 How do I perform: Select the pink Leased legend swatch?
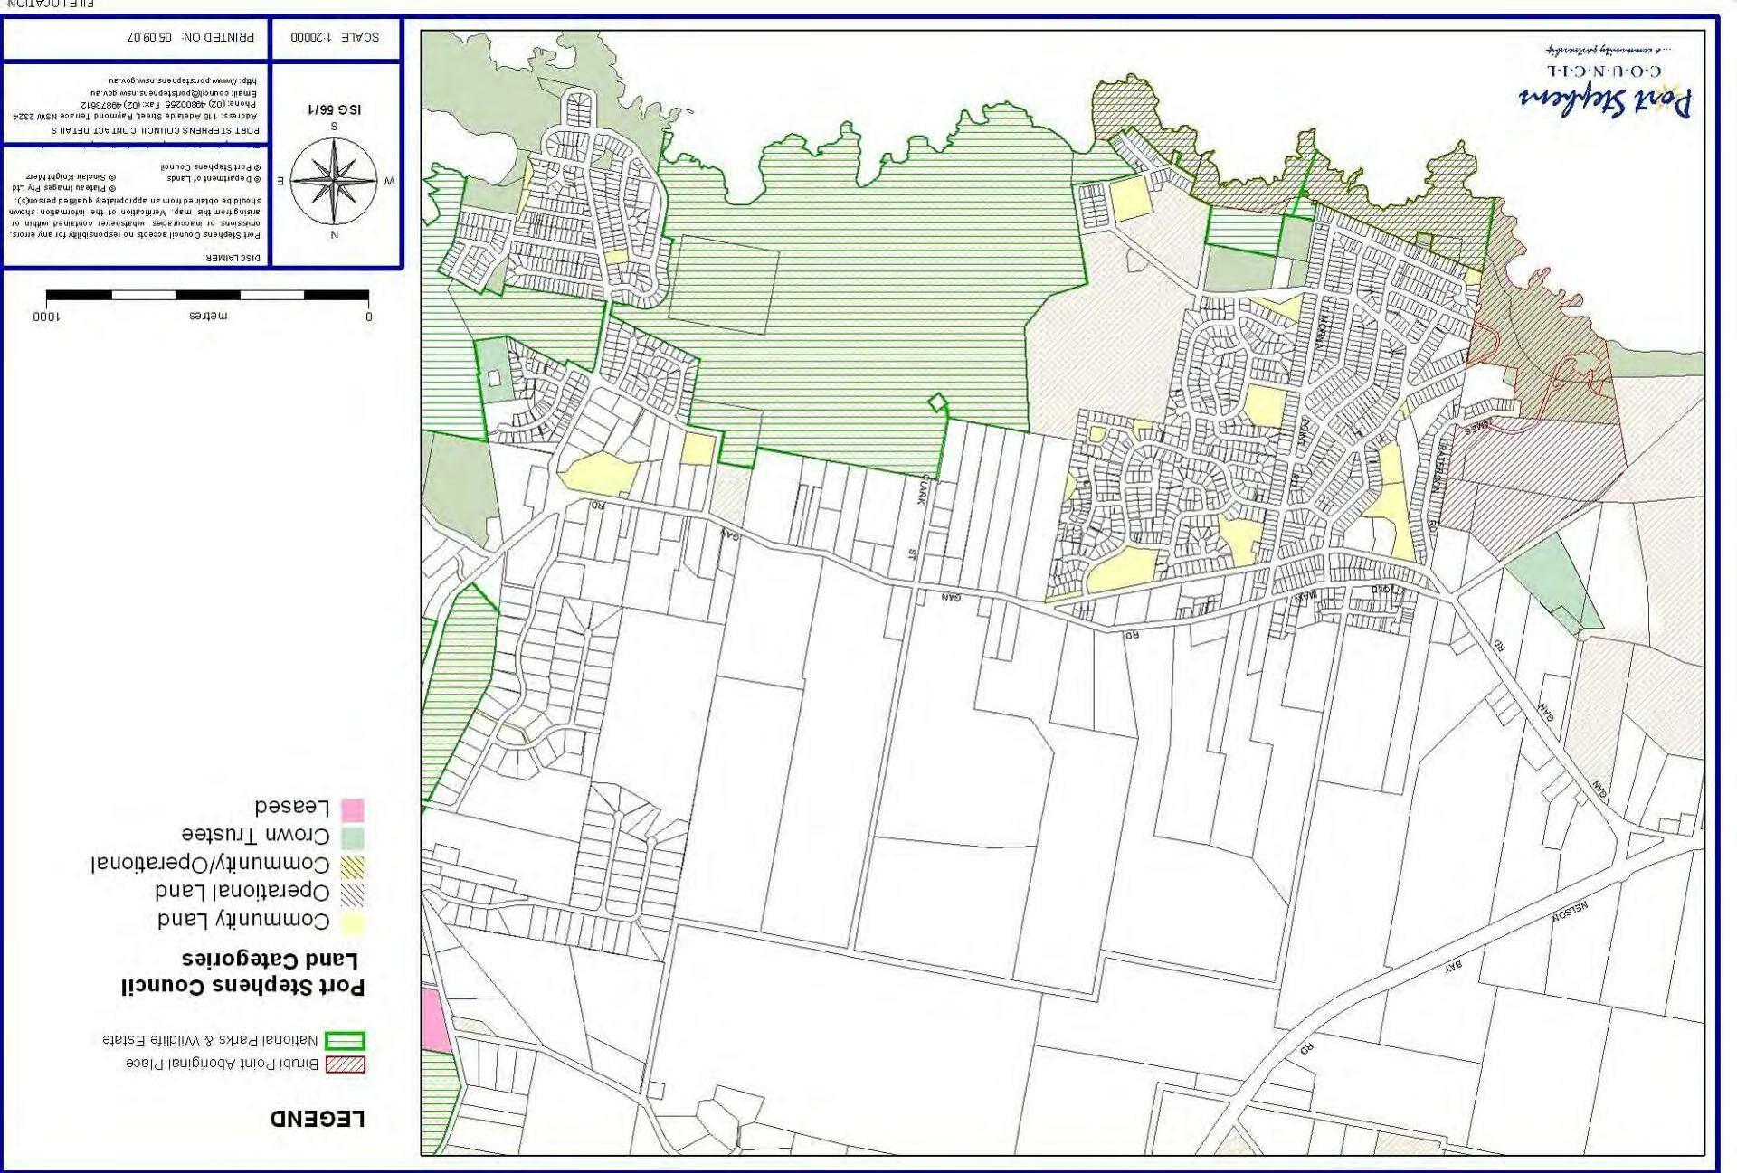353,809
